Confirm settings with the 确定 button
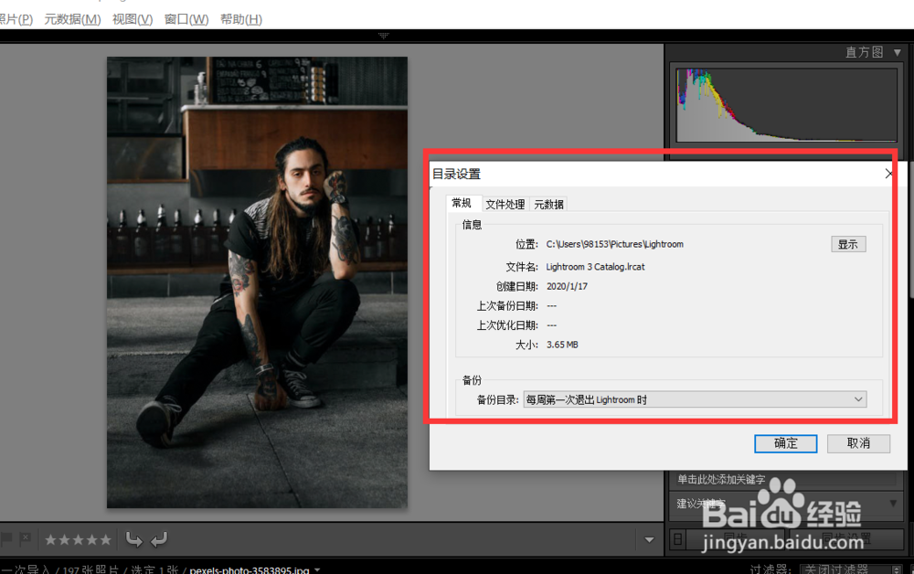The image size is (914, 574). [785, 443]
